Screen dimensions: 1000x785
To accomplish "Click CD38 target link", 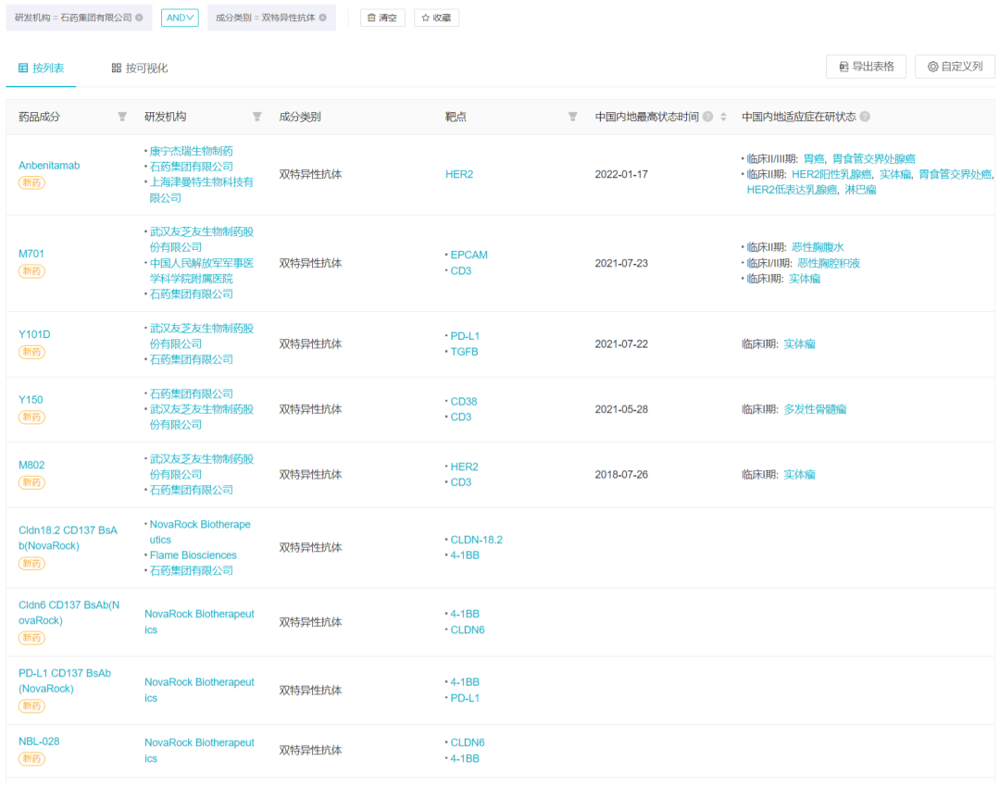I will click(464, 402).
